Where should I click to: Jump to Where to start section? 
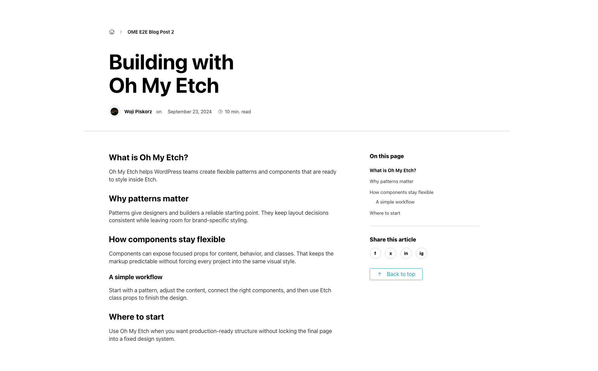(x=385, y=213)
